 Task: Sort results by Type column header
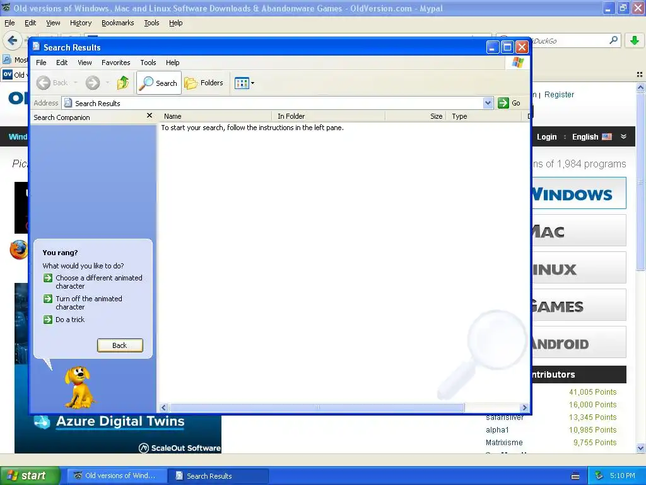484,116
